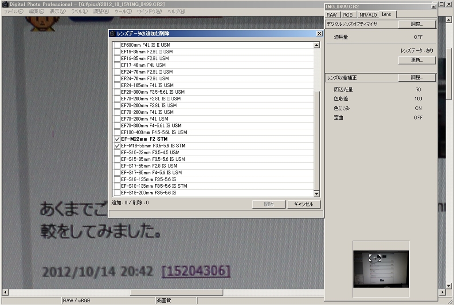
Task: Check the EF24-105mm F4L IS USM lens
Action: tap(117, 85)
